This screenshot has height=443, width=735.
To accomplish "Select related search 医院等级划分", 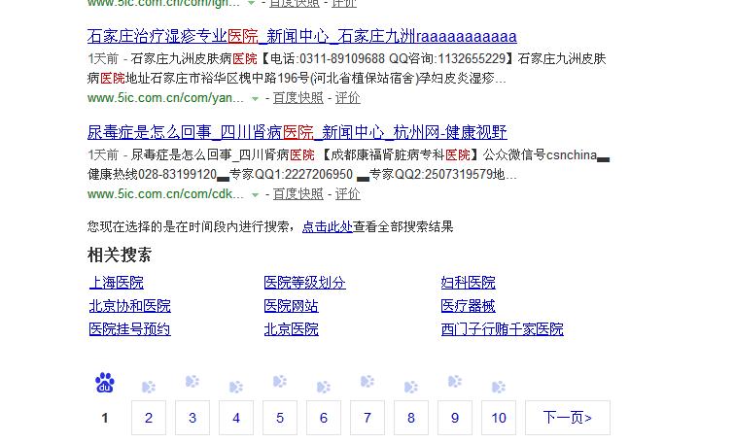I will pos(304,283).
